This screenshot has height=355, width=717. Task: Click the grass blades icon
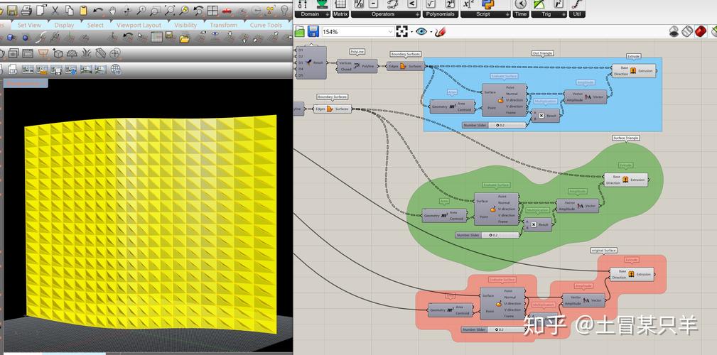(87, 53)
